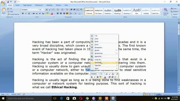Click Search the web and Windows box
Viewport: 180px width, 101px height.
(x=29, y=98)
